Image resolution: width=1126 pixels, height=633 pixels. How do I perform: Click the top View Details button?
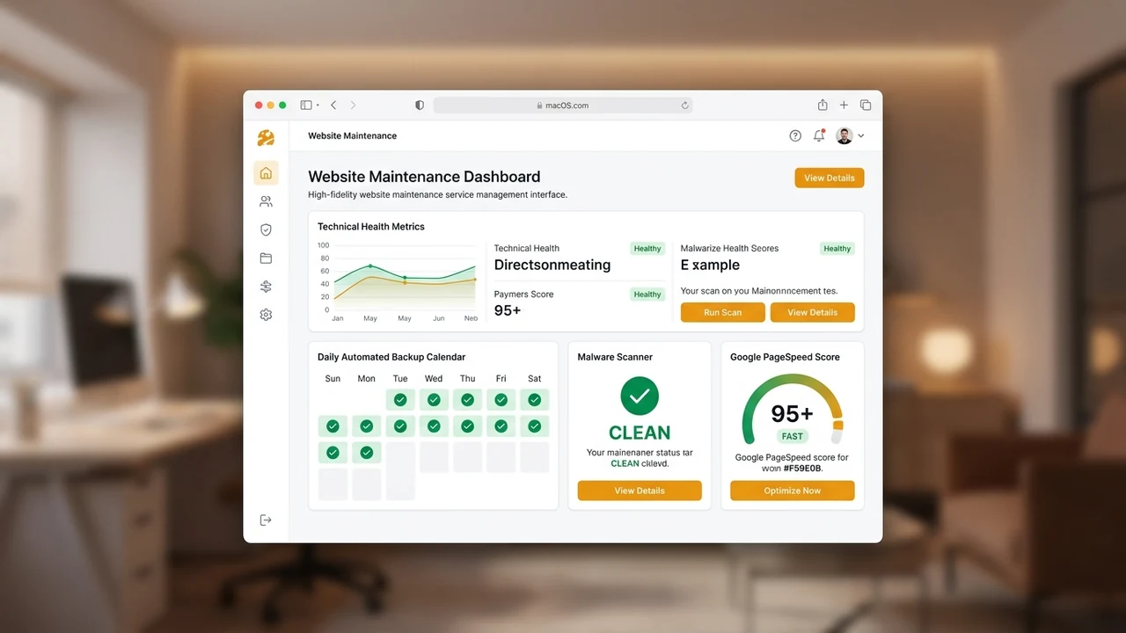[830, 178]
